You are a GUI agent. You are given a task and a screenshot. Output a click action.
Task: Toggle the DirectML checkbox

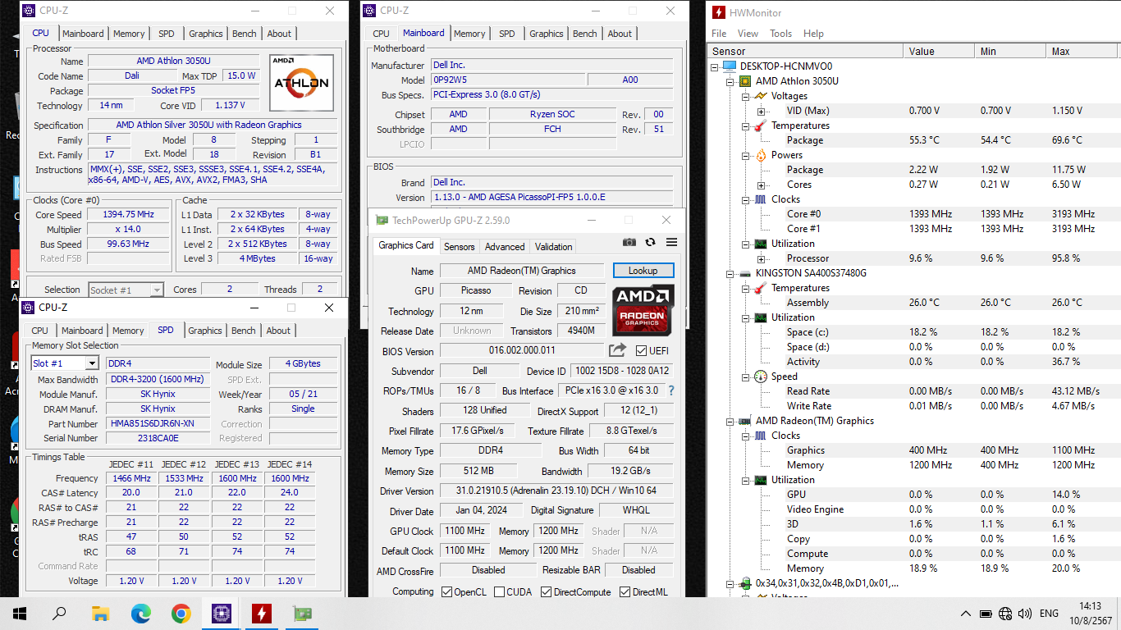coord(625,592)
